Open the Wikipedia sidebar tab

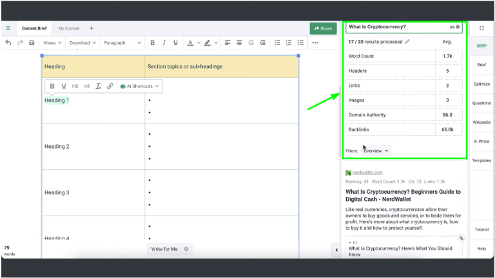tap(481, 122)
